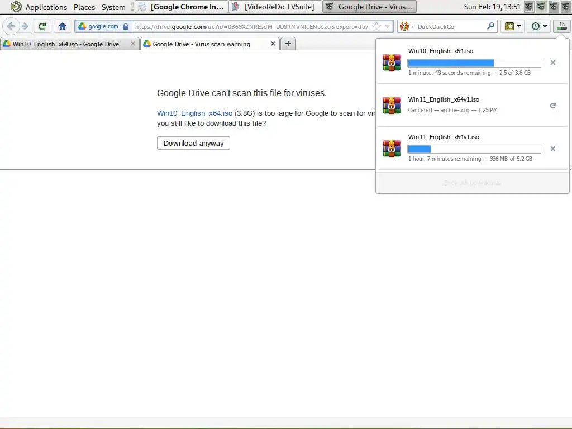Click the last system tray icon
The height and width of the screenshot is (429, 572).
tap(566, 7)
